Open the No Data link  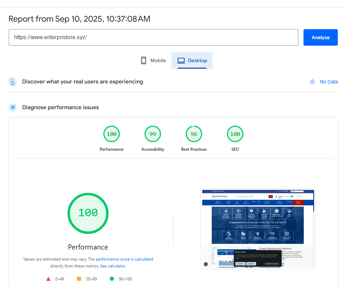click(x=329, y=82)
